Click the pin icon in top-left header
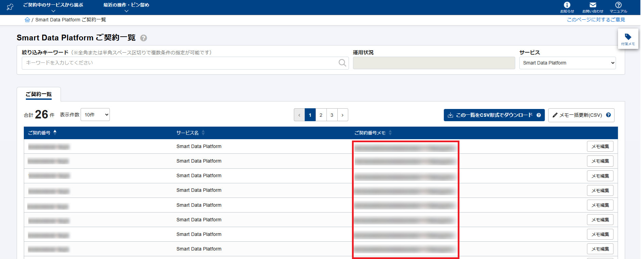 (10, 7)
